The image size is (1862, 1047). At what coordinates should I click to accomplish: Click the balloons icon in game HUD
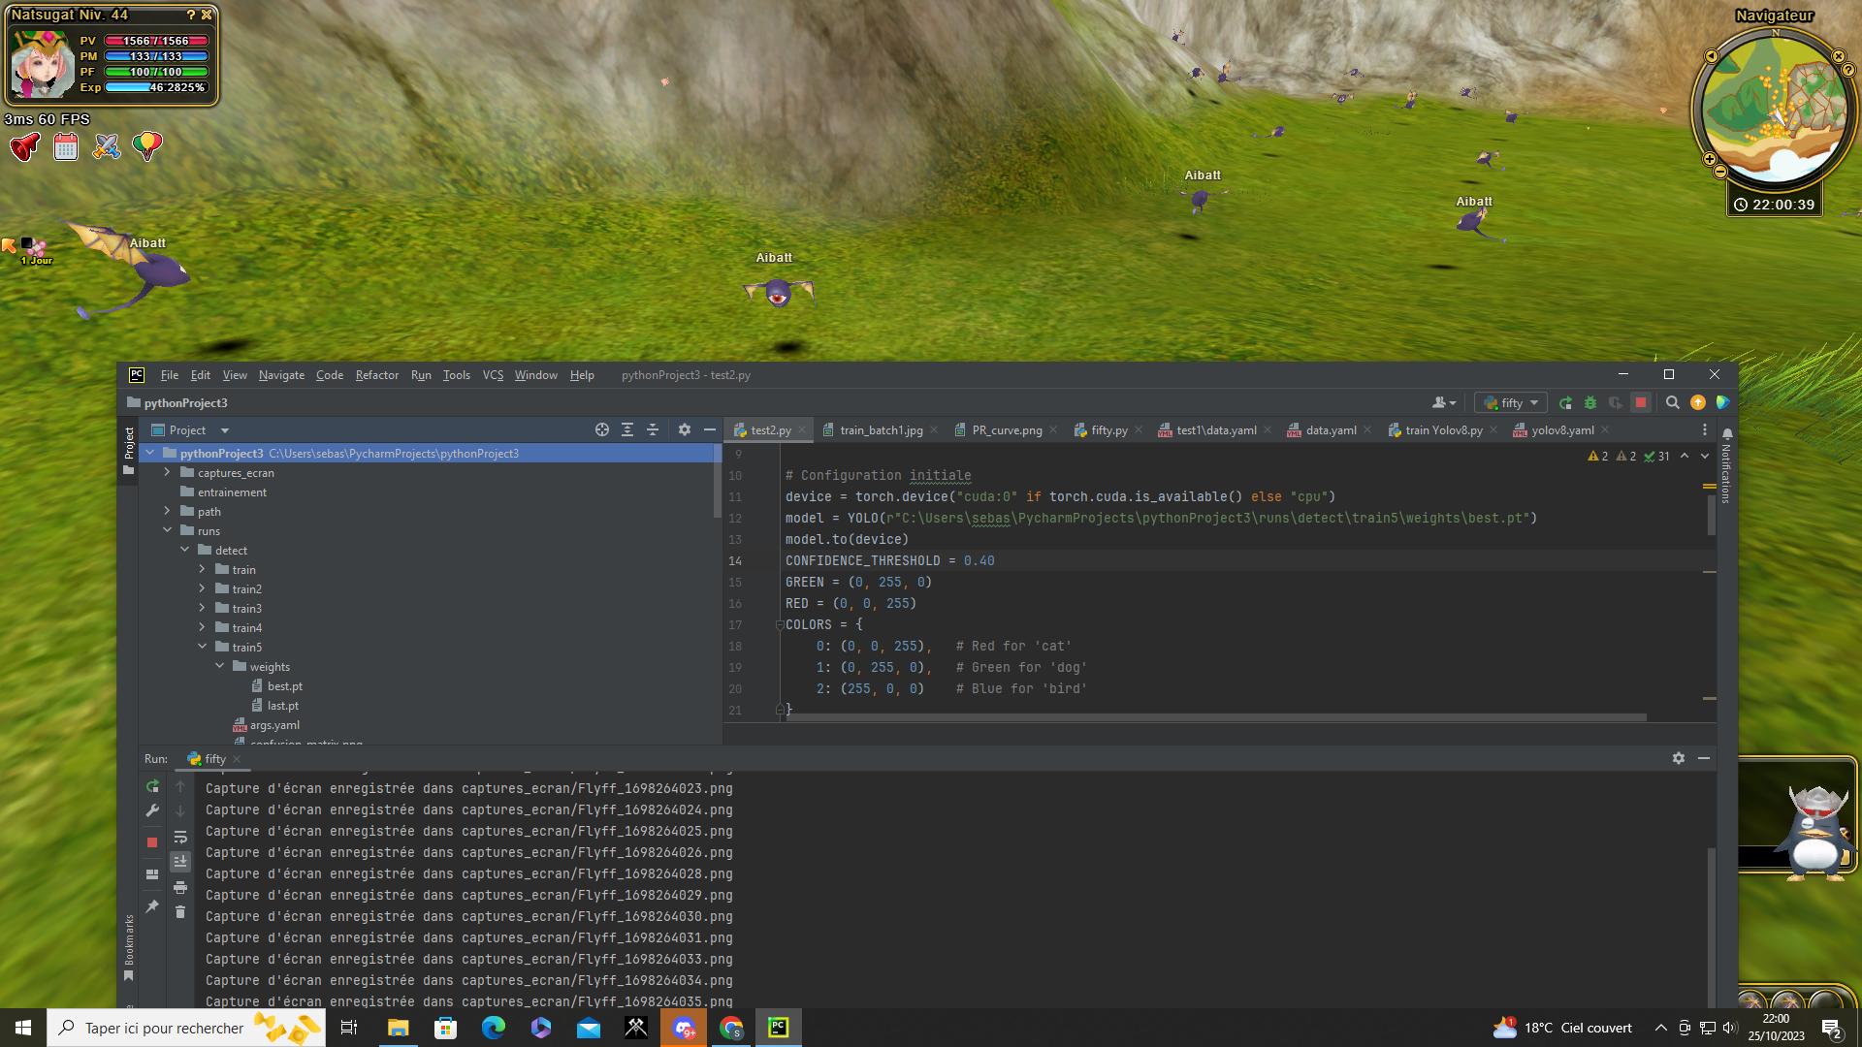(x=147, y=146)
